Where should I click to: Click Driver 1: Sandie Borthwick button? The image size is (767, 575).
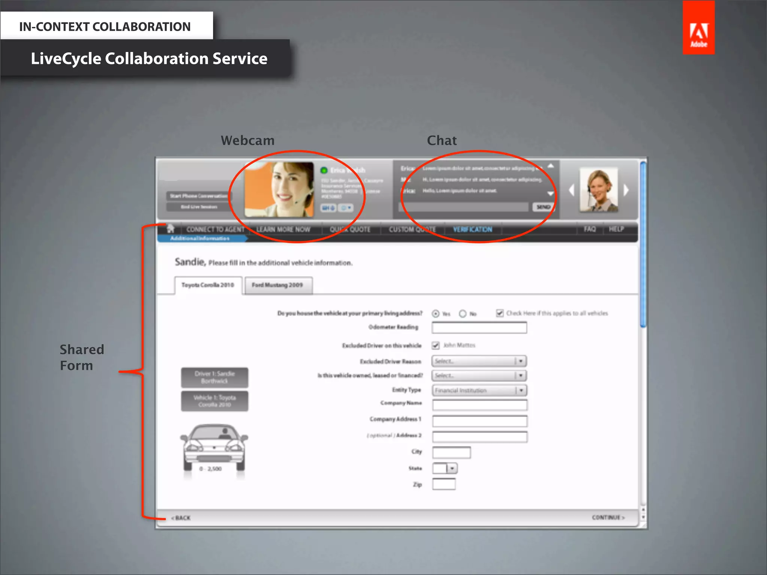214,377
